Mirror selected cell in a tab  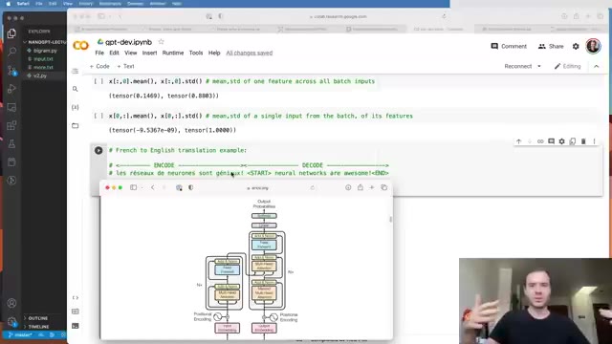(573, 141)
